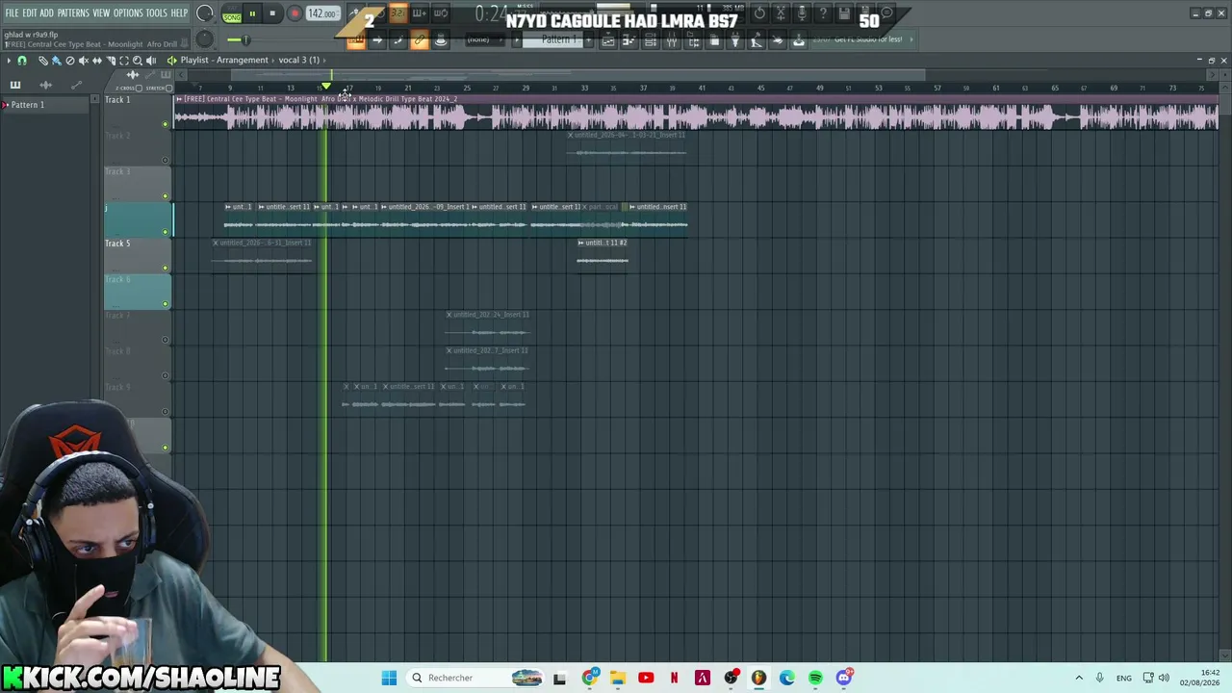Toggle mute switch on Track 1
The height and width of the screenshot is (693, 1232).
[x=166, y=124]
